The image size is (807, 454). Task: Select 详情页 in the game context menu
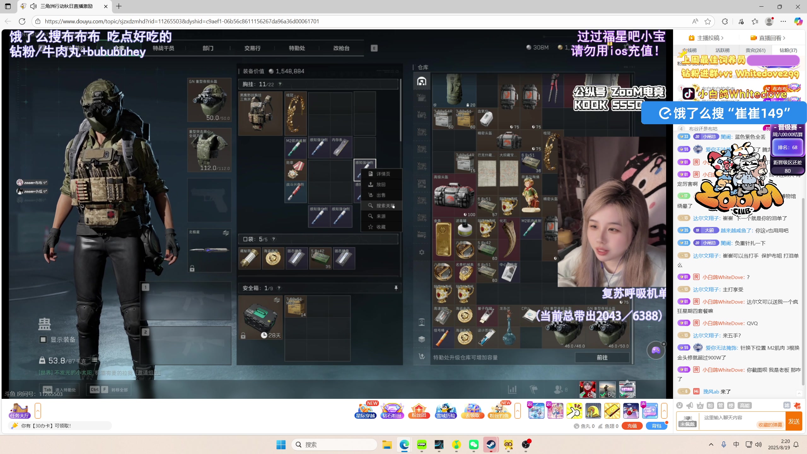[381, 174]
